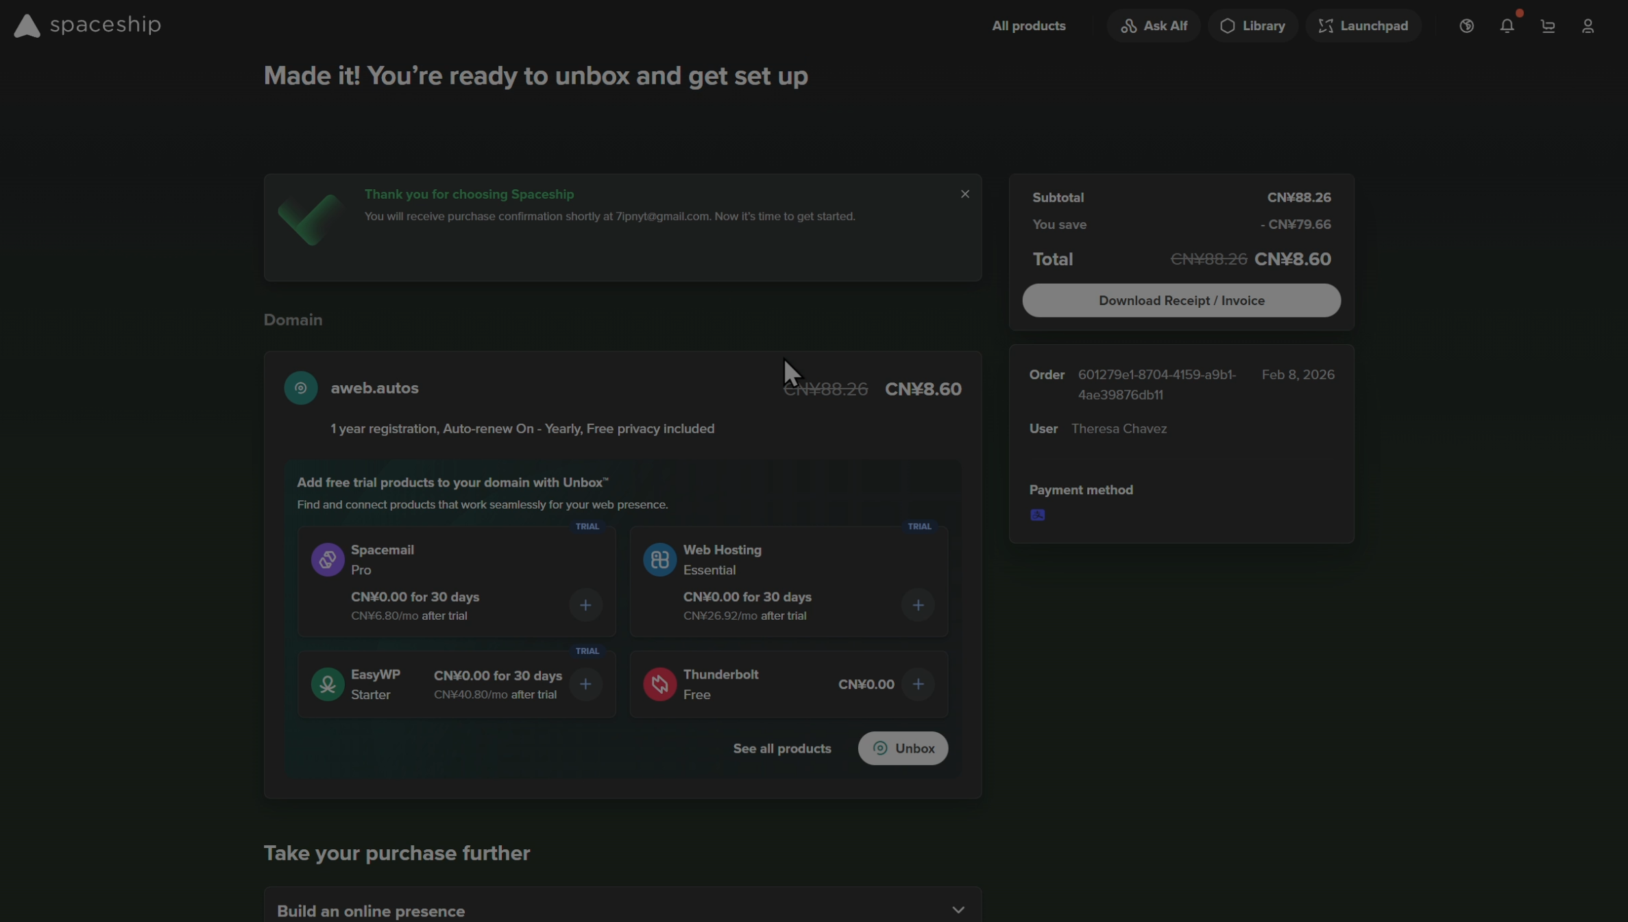Click the Unbox button
The image size is (1628, 922).
[x=903, y=748]
